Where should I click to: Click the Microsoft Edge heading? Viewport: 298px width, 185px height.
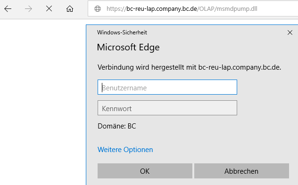(x=128, y=47)
